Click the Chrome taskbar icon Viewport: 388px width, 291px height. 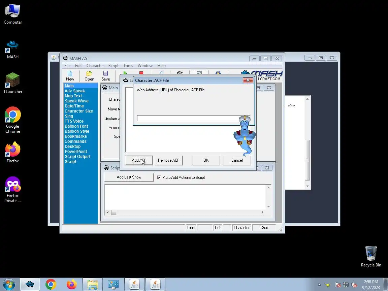(51, 284)
